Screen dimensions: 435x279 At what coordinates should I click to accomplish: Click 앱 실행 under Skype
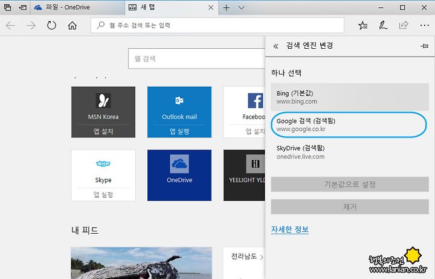[103, 195]
